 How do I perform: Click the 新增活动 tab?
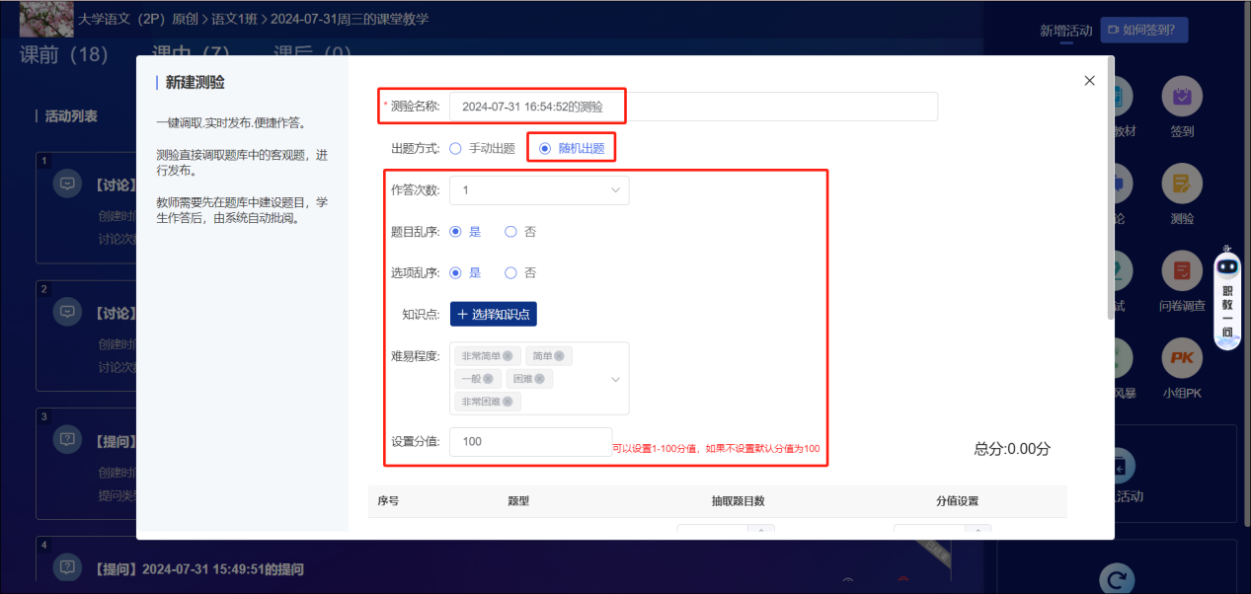tap(1065, 31)
